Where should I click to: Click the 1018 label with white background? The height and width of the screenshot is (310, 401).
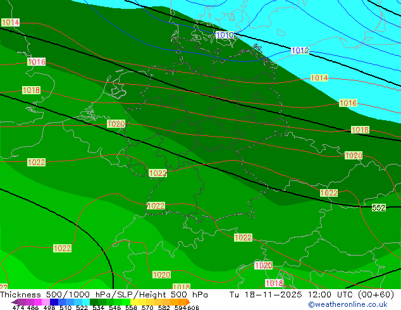click(275, 283)
